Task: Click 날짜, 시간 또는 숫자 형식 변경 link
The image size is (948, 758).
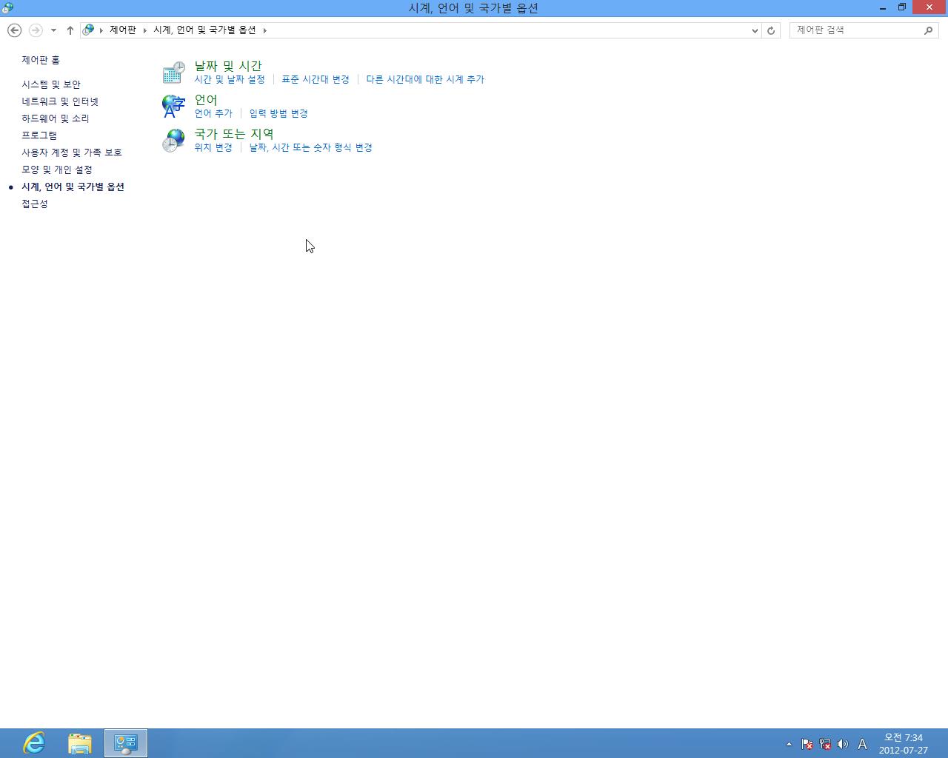Action: (310, 147)
